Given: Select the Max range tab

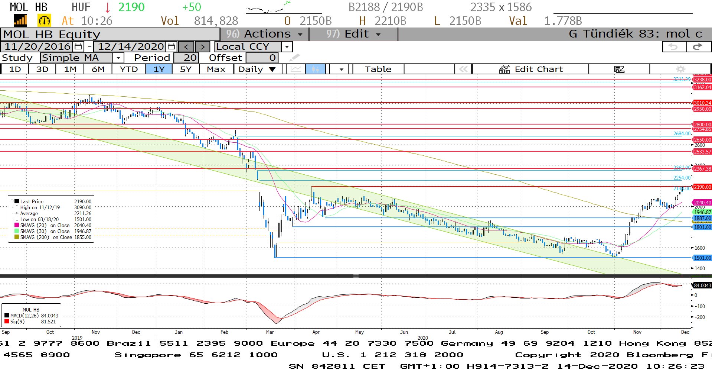Looking at the screenshot, I should 216,69.
